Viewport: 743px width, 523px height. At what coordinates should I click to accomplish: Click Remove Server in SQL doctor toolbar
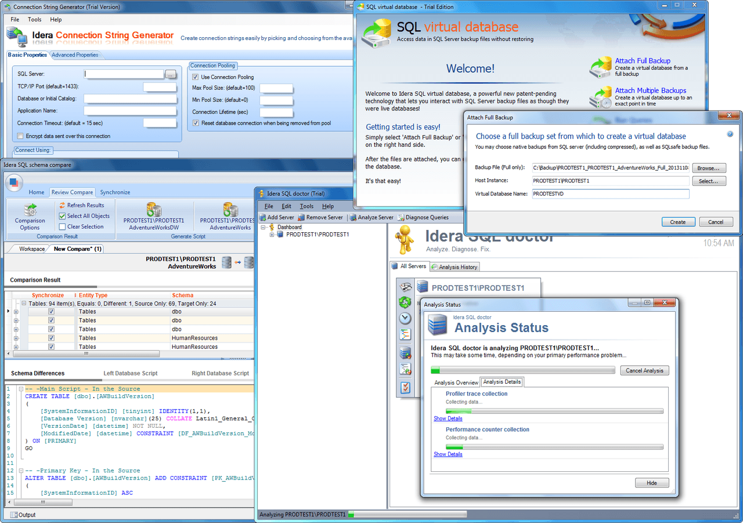[x=320, y=217]
